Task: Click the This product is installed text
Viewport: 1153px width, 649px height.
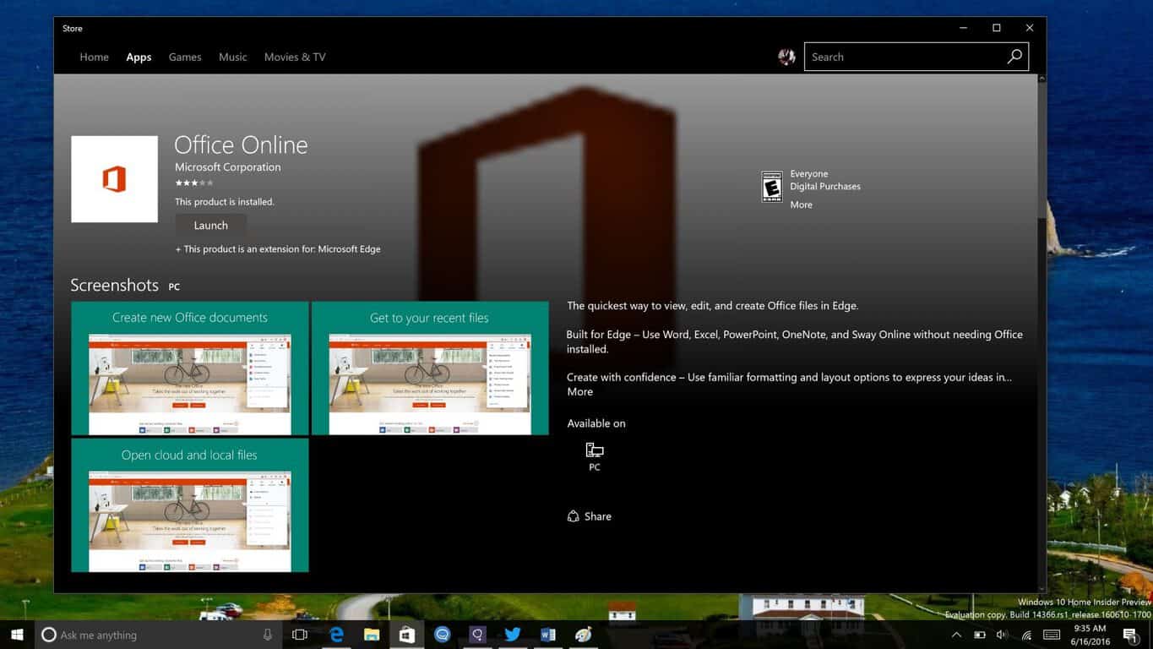Action: pyautogui.click(x=225, y=202)
